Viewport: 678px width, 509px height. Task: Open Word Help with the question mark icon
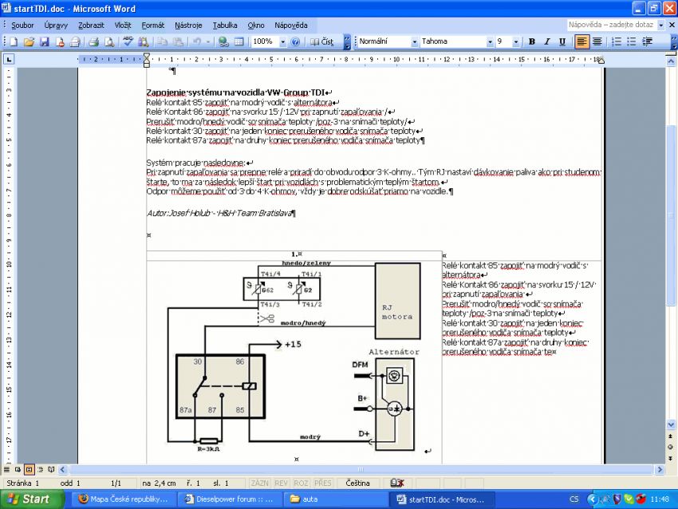point(295,42)
